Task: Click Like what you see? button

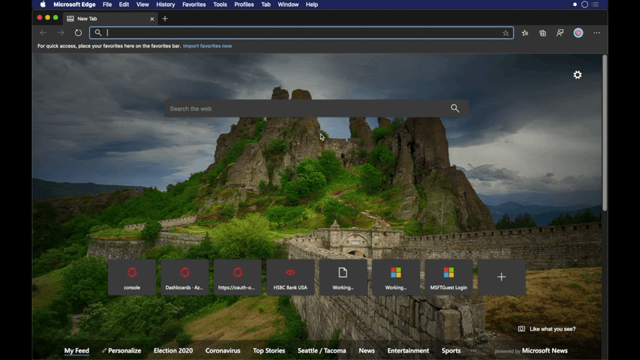Action: [x=547, y=329]
